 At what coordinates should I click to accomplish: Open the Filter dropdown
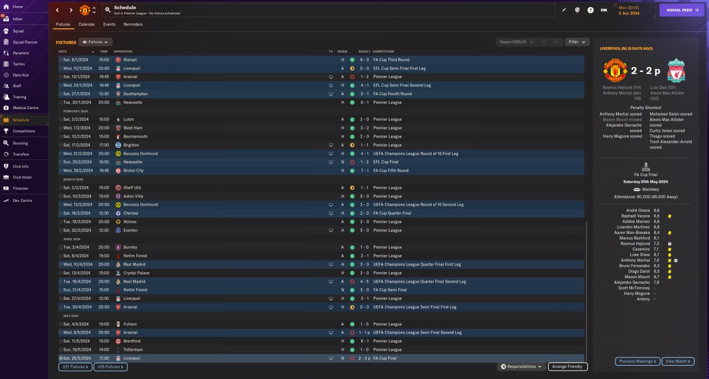pos(577,42)
